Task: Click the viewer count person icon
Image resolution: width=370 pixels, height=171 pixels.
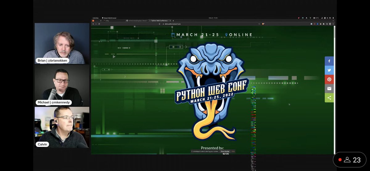Action: (347, 160)
